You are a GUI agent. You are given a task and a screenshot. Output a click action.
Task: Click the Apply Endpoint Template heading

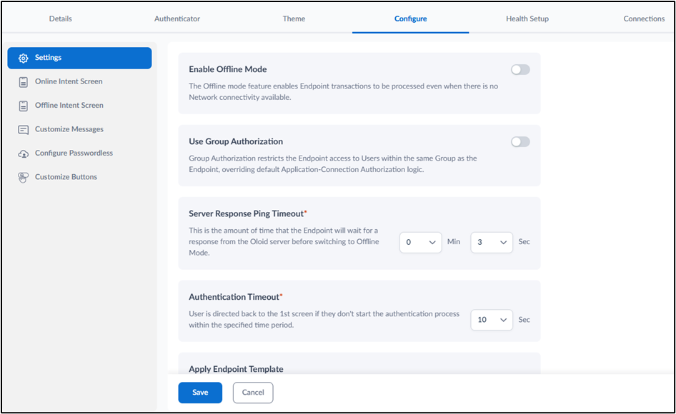[236, 369]
